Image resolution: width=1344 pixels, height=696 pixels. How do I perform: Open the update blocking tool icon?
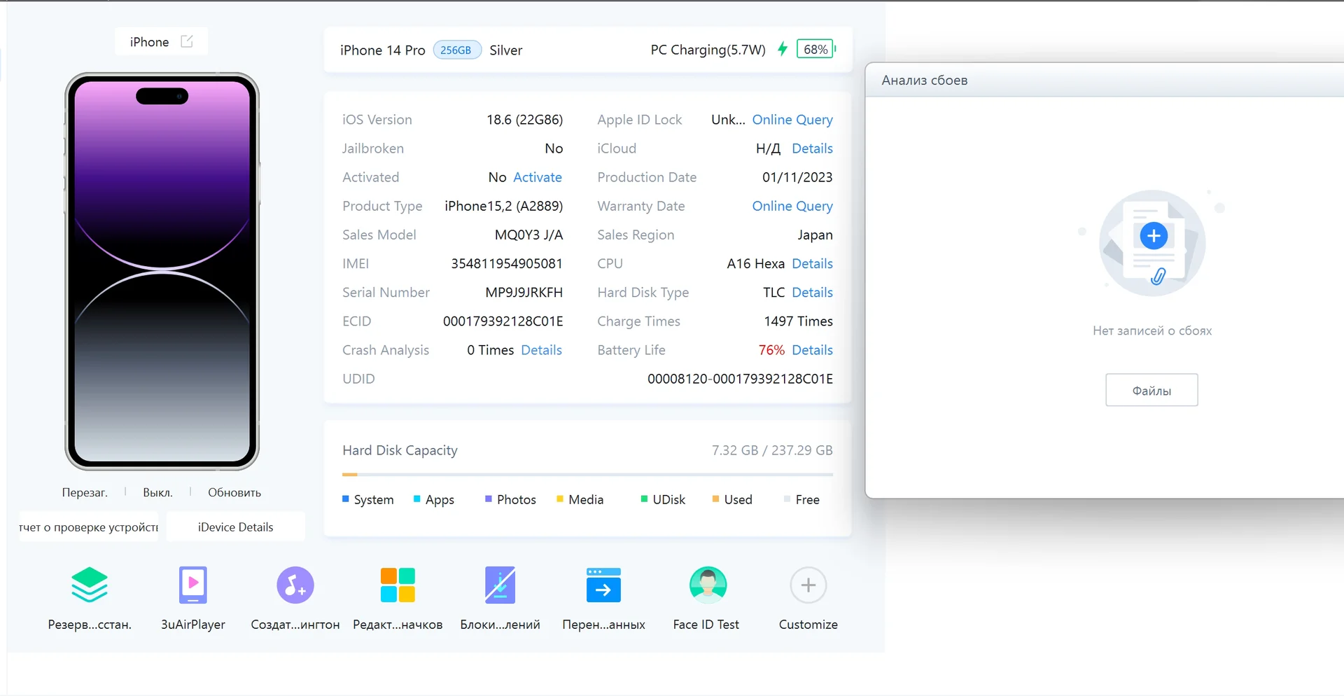coord(500,585)
